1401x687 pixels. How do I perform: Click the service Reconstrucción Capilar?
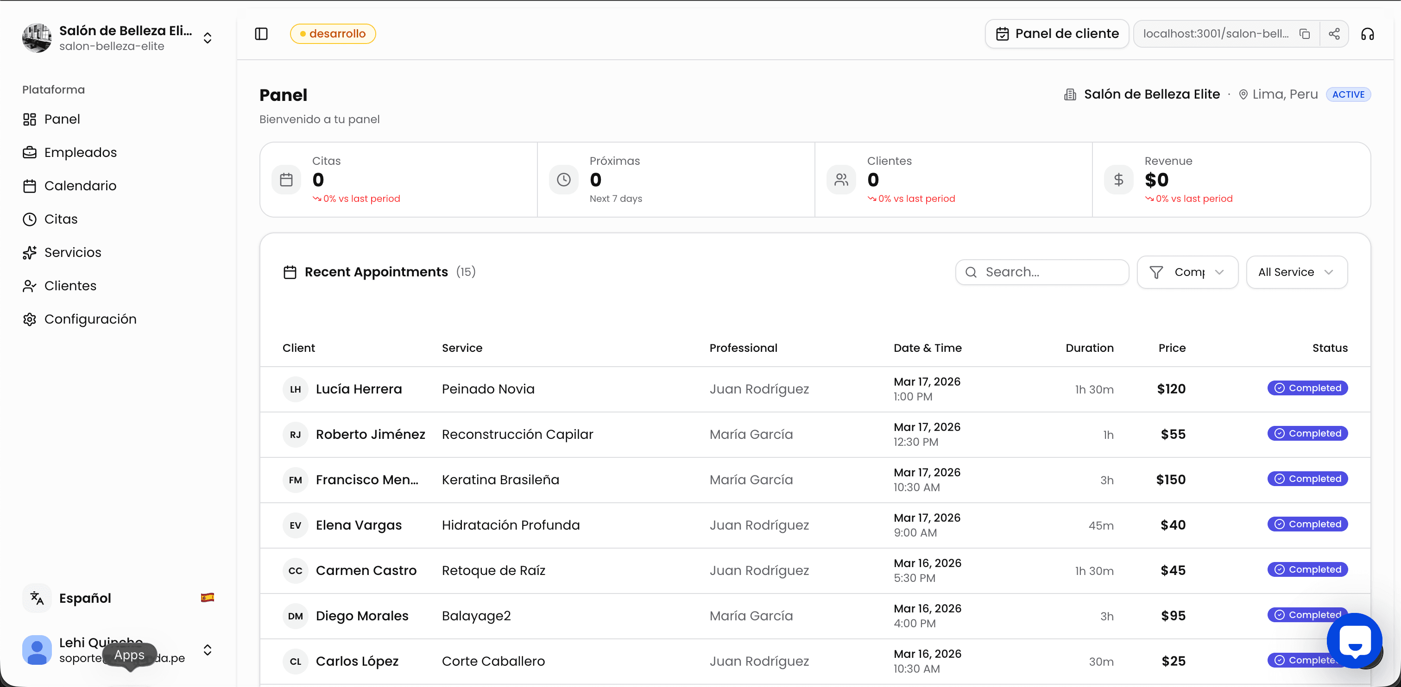(517, 434)
